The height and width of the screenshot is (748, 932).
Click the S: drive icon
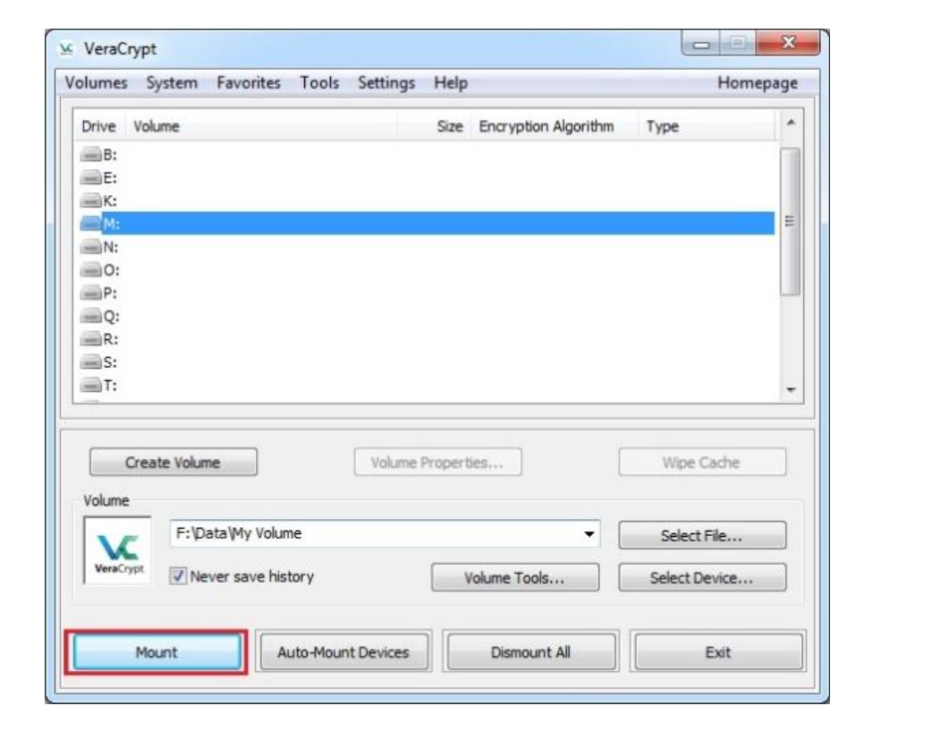[x=91, y=362]
